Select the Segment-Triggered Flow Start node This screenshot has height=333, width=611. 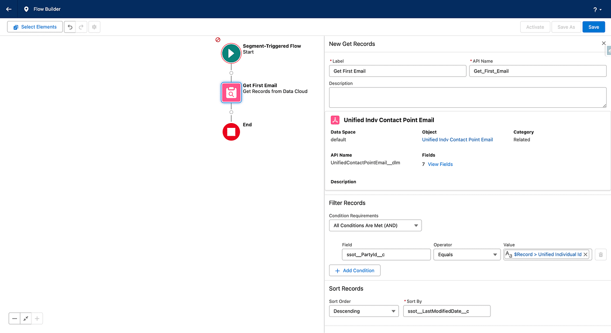pyautogui.click(x=231, y=54)
